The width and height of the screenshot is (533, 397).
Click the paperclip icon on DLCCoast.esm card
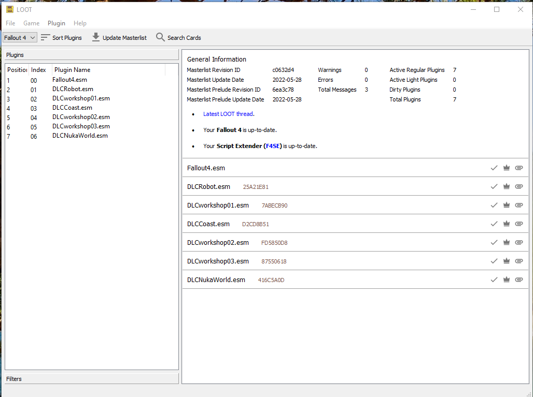pyautogui.click(x=518, y=224)
